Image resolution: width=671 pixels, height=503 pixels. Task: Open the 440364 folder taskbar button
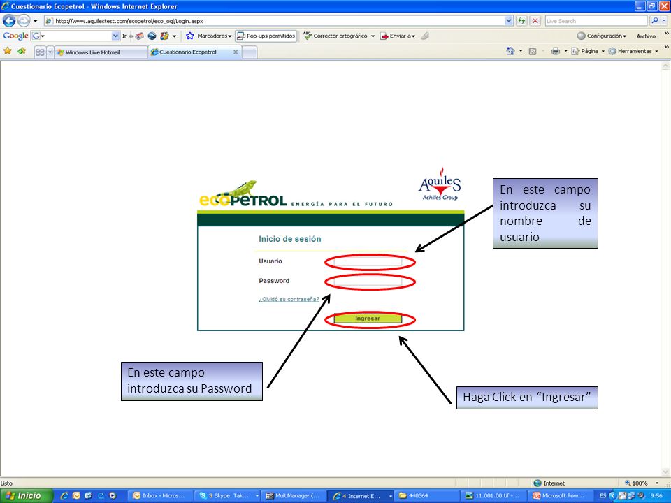pos(427,496)
